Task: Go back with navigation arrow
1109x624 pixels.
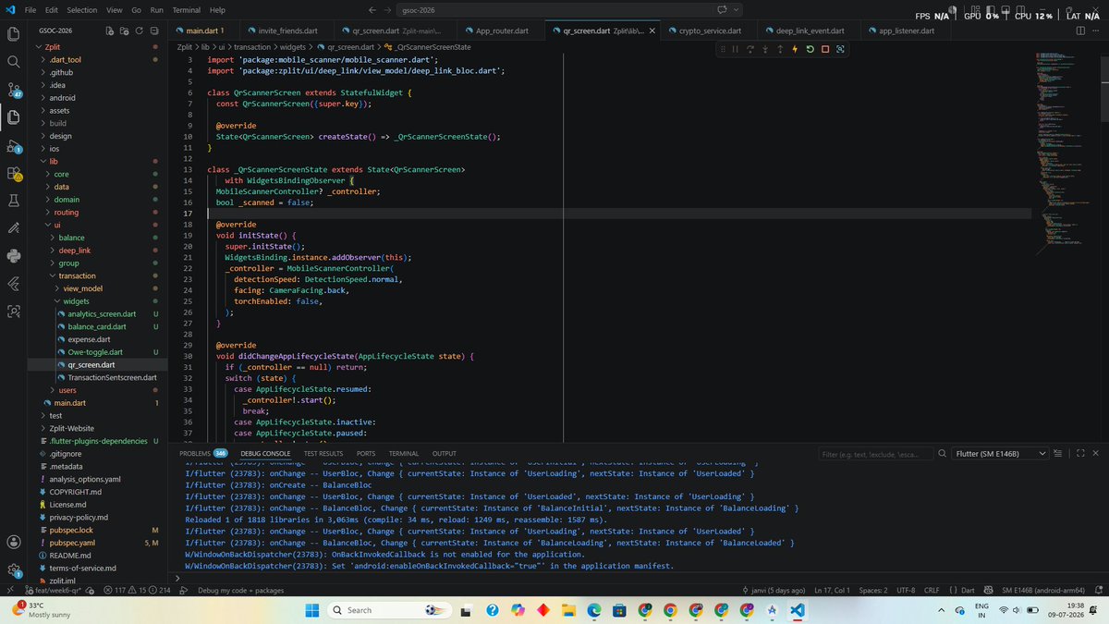Action: click(x=372, y=10)
